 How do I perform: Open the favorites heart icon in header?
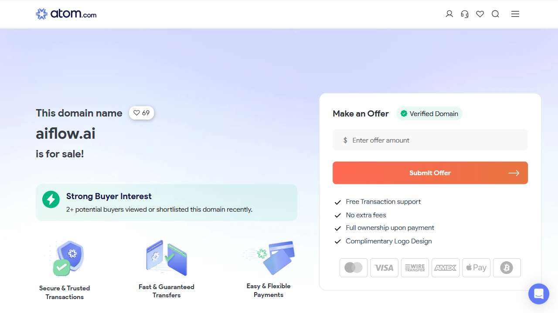(480, 14)
